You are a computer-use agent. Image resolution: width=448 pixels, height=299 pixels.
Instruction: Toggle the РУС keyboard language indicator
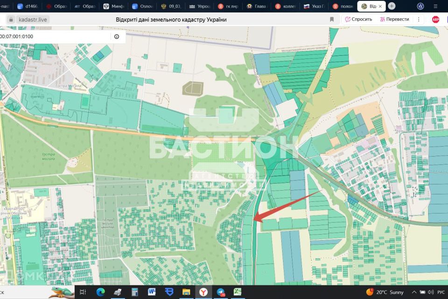click(441, 292)
